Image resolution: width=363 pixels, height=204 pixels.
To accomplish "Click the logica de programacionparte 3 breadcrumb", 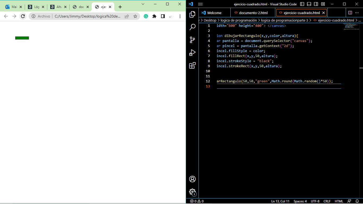I will 285,20.
